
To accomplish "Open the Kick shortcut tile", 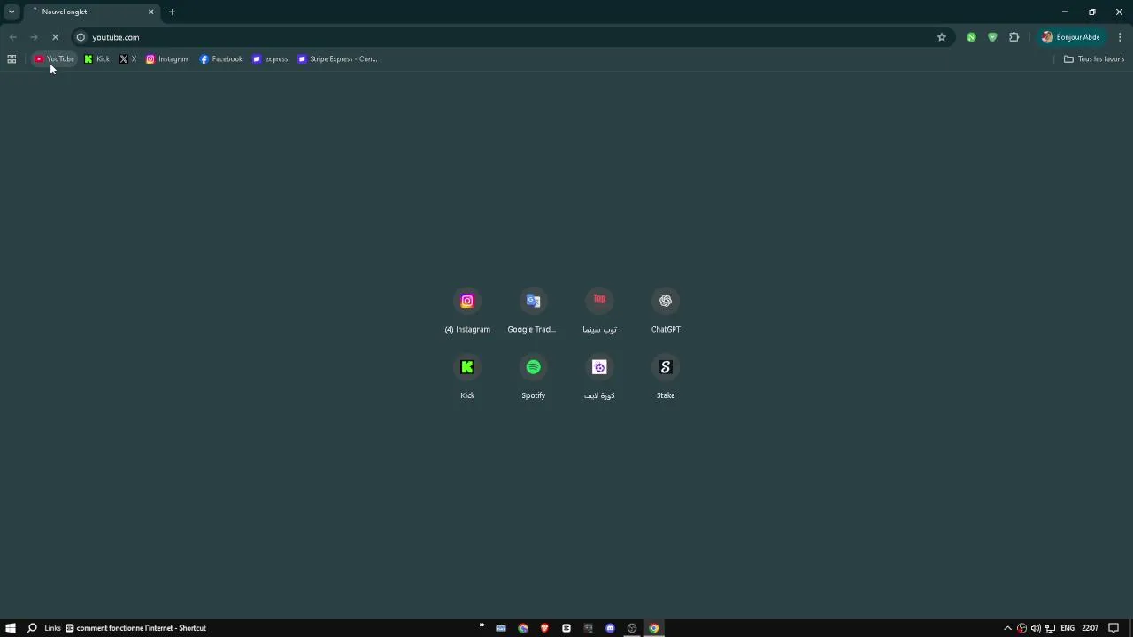I will point(467,378).
